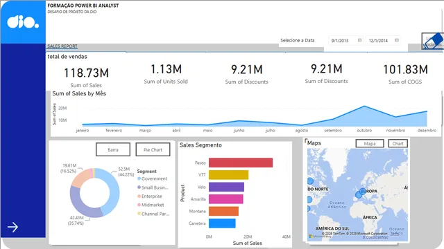The width and height of the screenshot is (444, 249).
Task: Click outubro peak on sales line chart
Action: click(x=364, y=107)
